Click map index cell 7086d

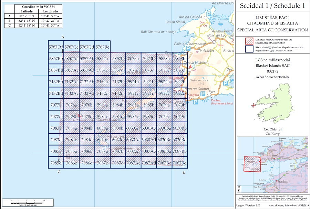87,163
